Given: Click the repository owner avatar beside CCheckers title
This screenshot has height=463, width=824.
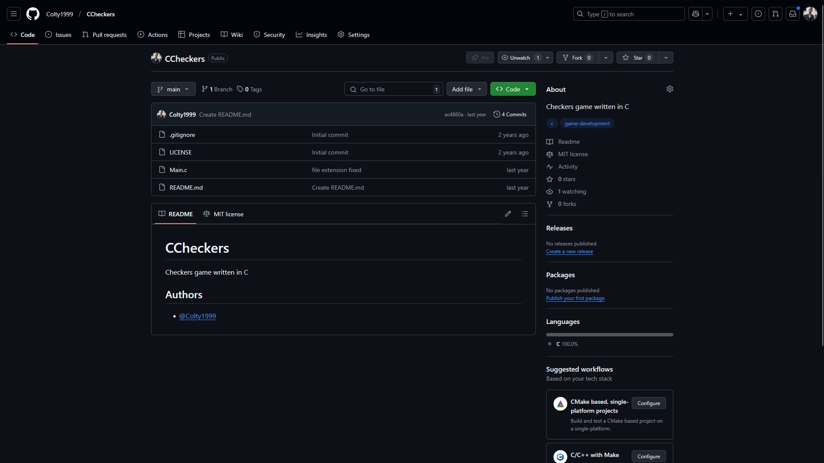Looking at the screenshot, I should point(156,58).
